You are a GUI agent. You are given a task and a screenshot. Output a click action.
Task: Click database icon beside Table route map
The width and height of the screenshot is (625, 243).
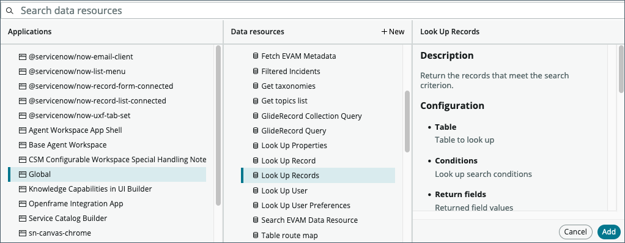pyautogui.click(x=256, y=236)
